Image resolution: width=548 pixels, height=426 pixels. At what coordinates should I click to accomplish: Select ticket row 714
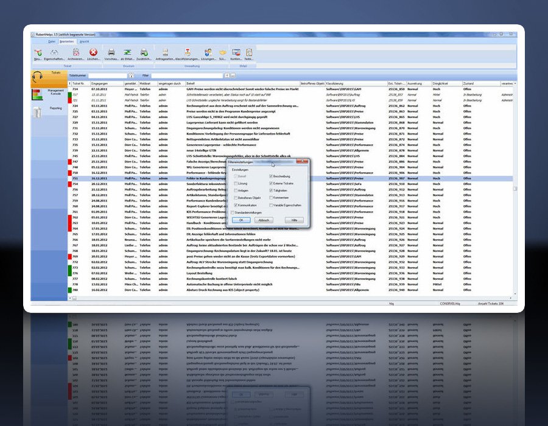point(290,89)
